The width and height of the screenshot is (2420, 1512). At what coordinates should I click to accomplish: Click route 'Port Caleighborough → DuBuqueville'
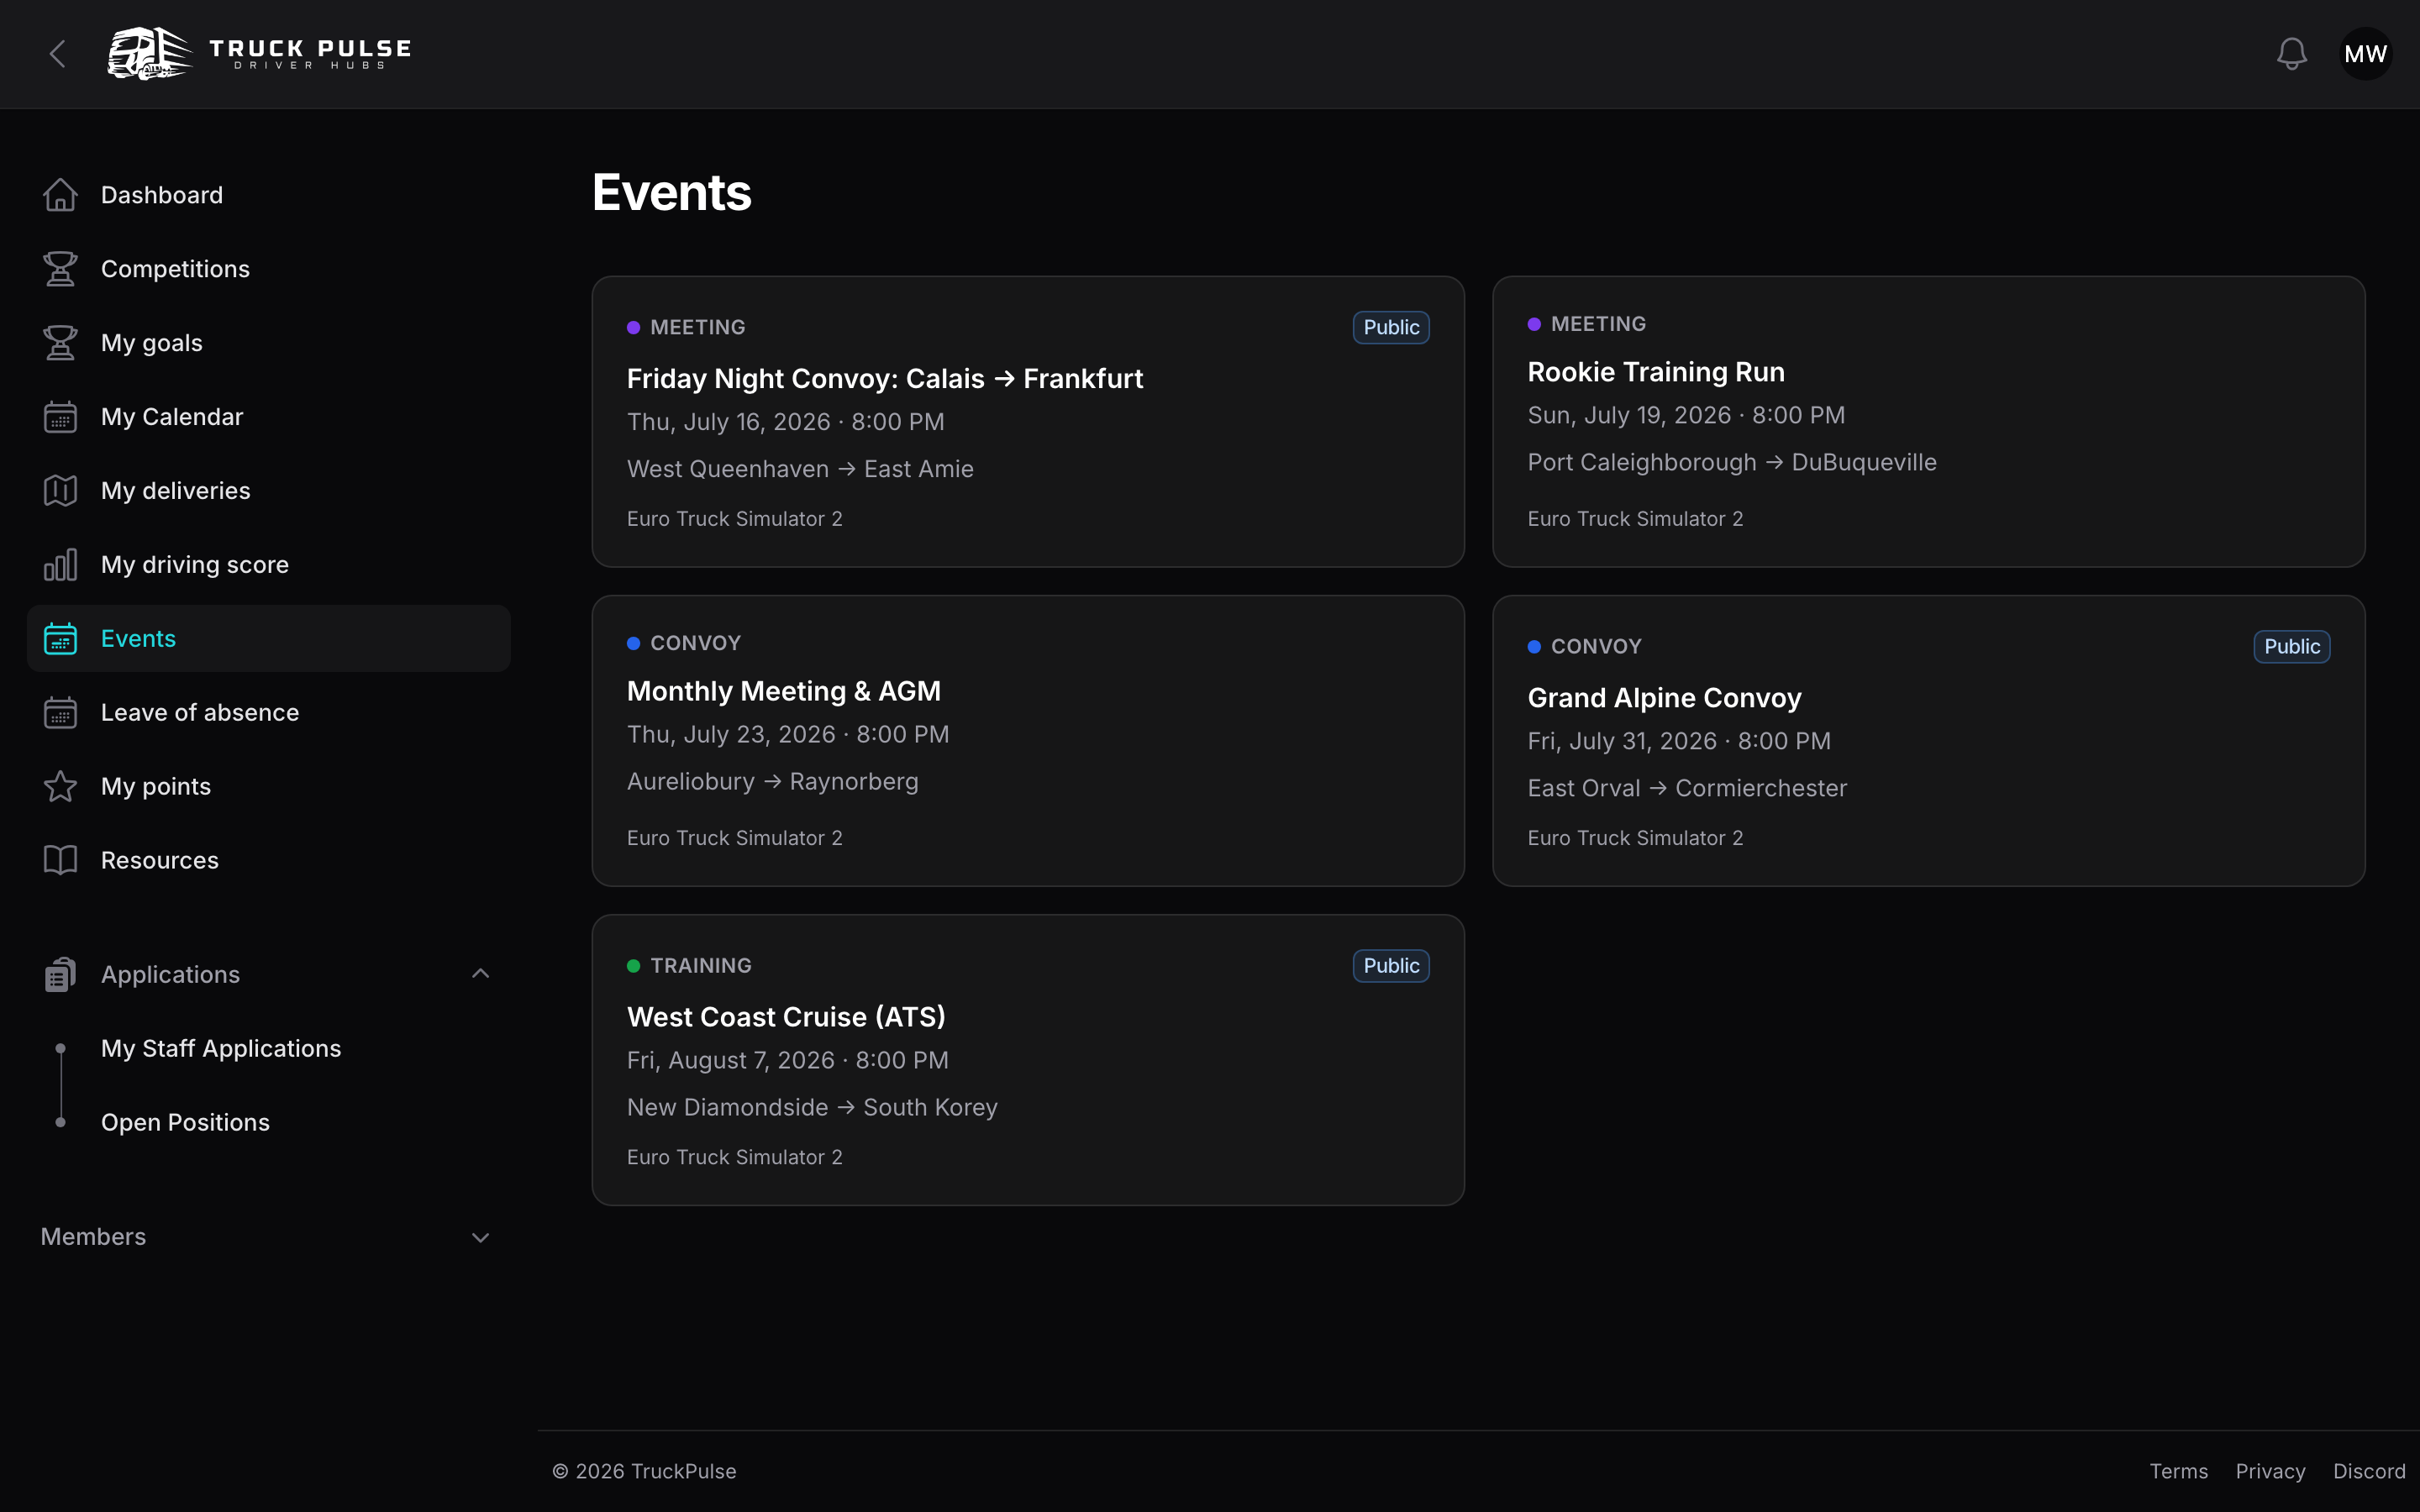point(1732,463)
